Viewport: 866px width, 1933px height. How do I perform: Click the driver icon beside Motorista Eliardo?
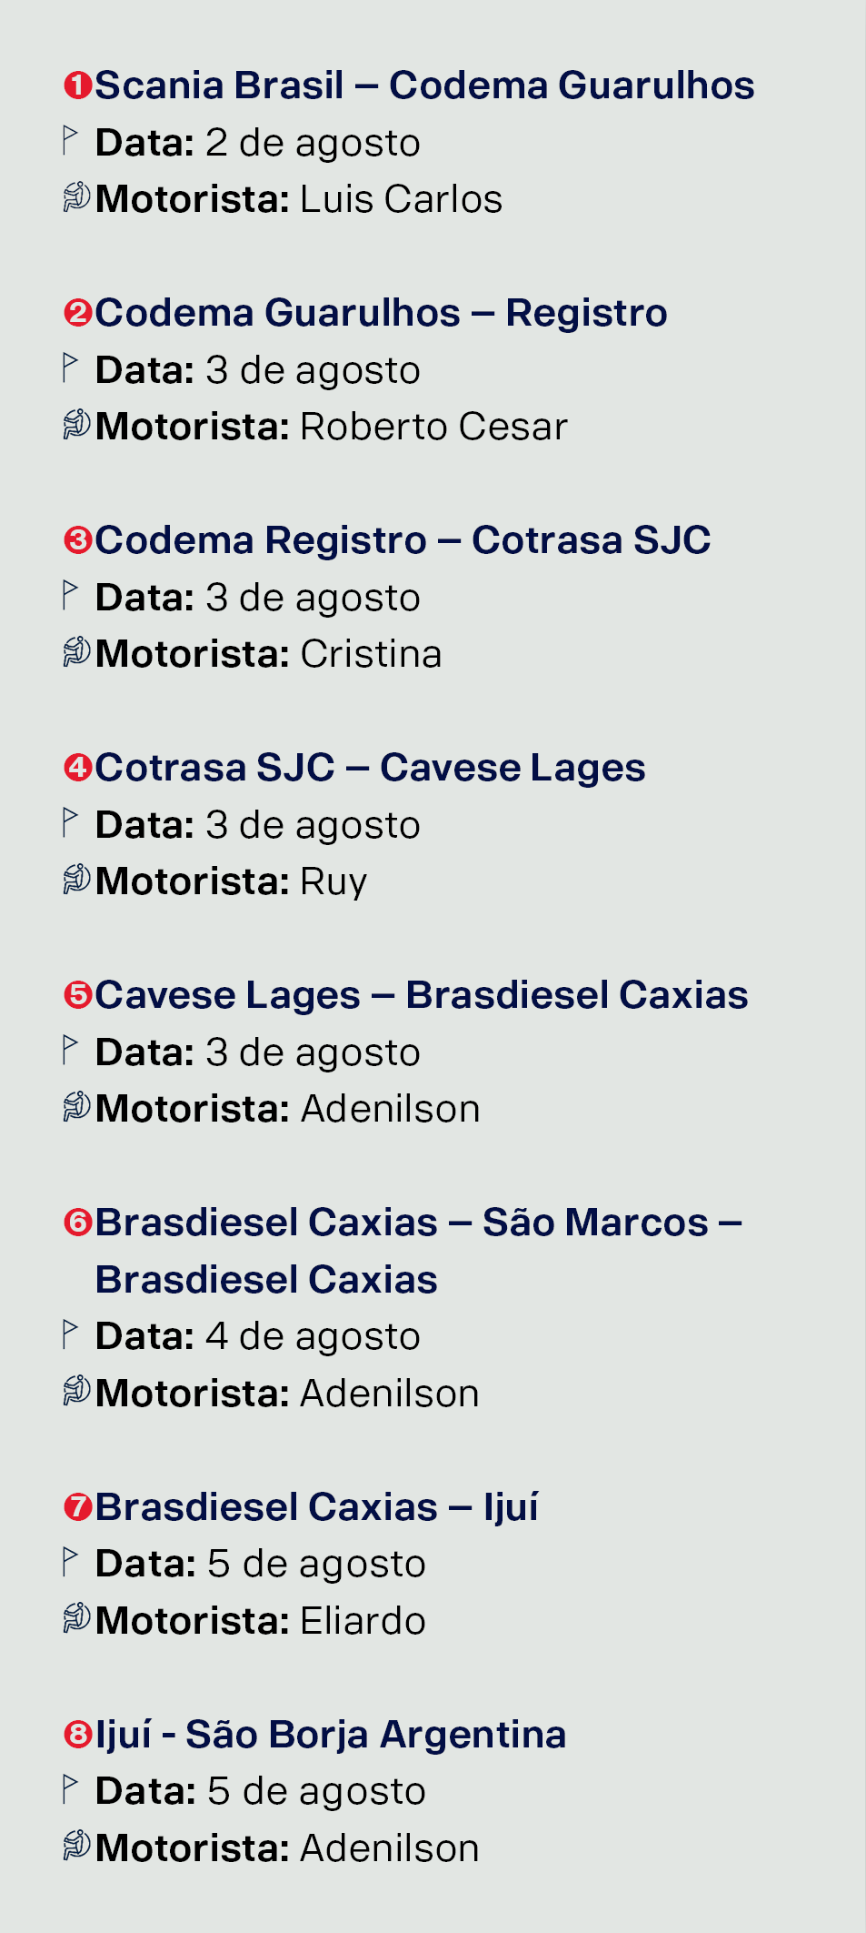(77, 1619)
